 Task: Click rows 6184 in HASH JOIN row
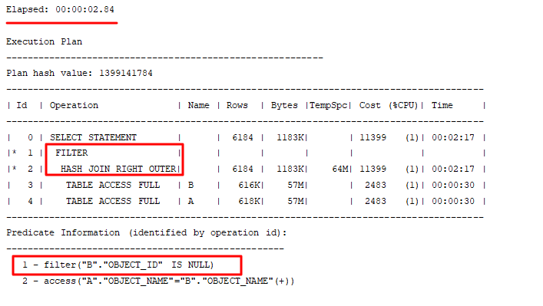243,169
